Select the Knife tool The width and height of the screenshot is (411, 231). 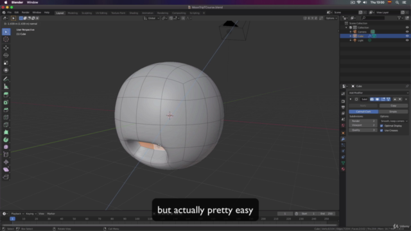(x=6, y=124)
